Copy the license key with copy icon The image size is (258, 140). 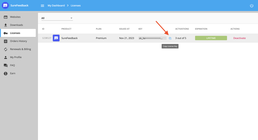click(x=170, y=38)
